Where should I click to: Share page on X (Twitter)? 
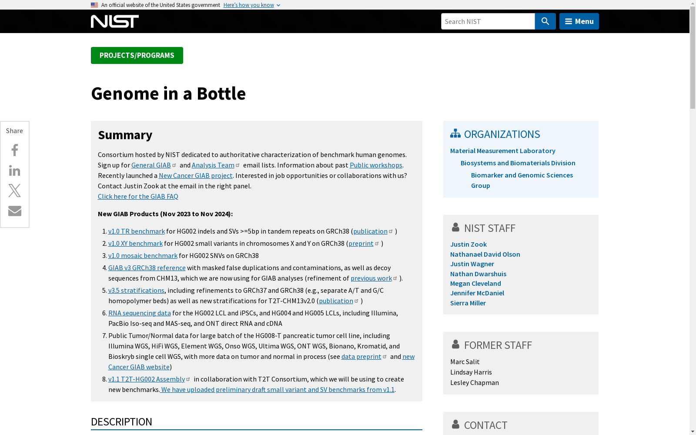[x=15, y=191]
